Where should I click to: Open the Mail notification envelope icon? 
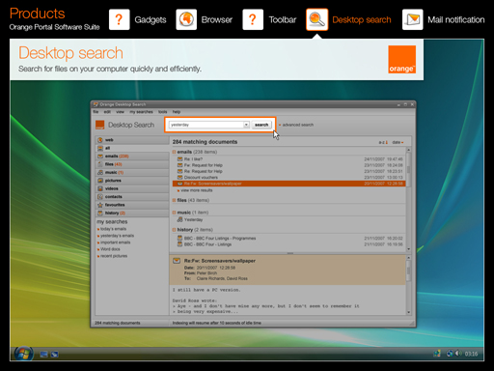[x=412, y=19]
